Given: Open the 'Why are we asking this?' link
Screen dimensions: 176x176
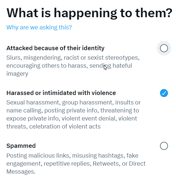Looking at the screenshot, I should pyautogui.click(x=39, y=27).
